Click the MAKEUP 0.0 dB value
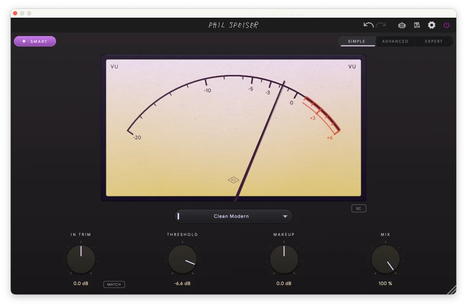Image resolution: width=467 pixels, height=307 pixels. tap(284, 284)
